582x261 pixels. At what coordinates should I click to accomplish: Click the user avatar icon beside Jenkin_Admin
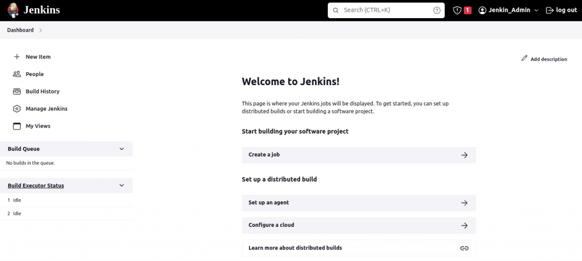(x=482, y=10)
